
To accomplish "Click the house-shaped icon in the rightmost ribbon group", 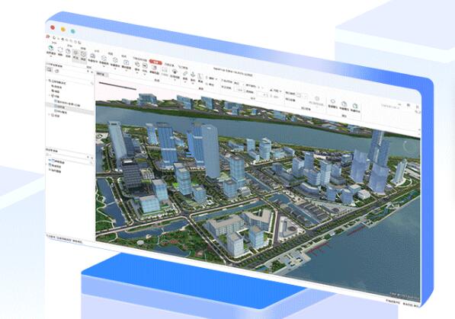I will (x=344, y=104).
